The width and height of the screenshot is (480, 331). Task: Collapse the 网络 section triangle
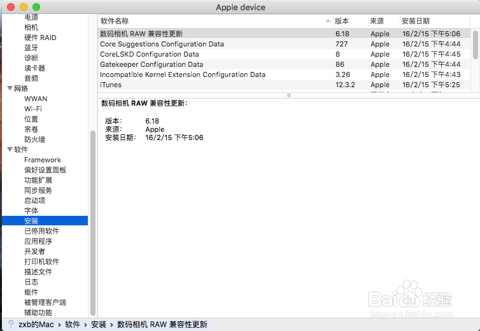click(10, 88)
